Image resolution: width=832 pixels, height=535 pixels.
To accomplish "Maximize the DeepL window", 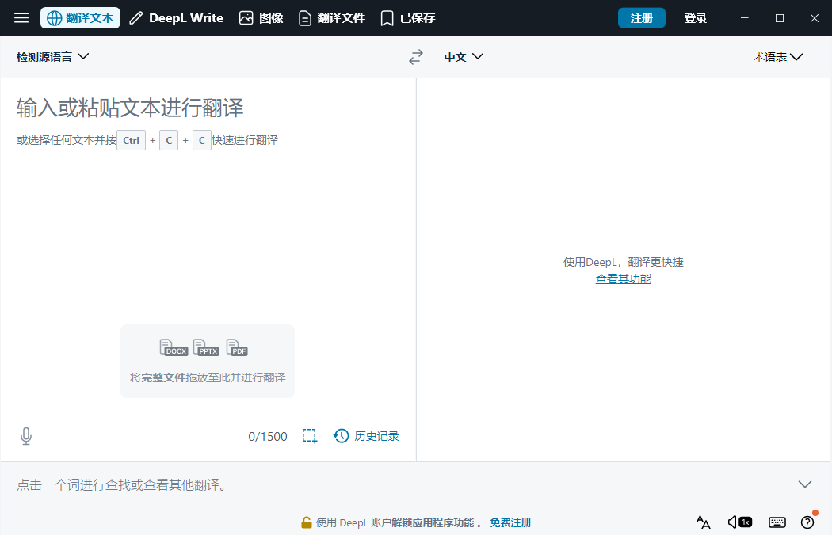I will [x=780, y=18].
